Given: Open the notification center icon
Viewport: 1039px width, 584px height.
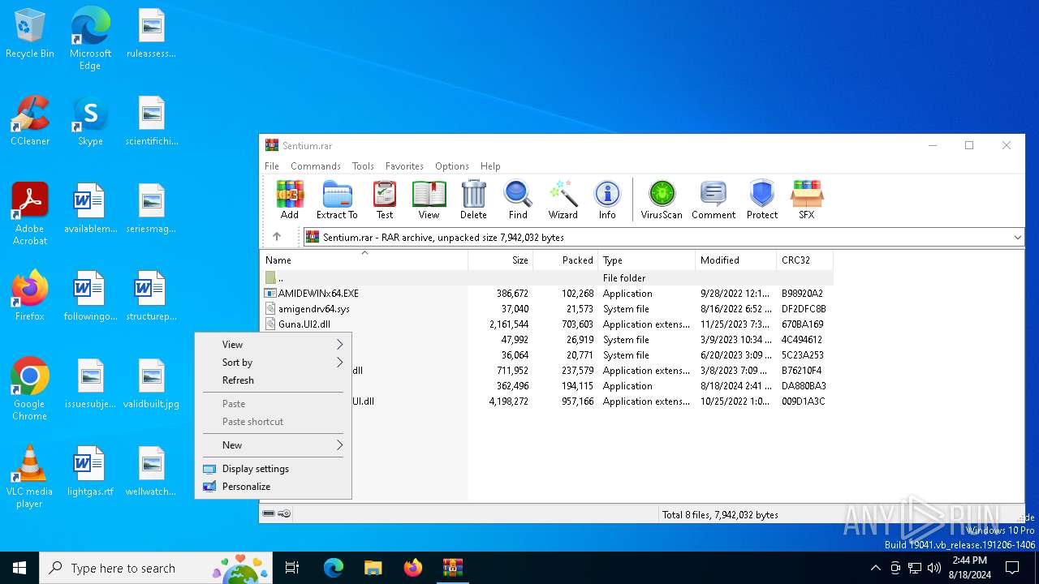Looking at the screenshot, I should pyautogui.click(x=1012, y=568).
